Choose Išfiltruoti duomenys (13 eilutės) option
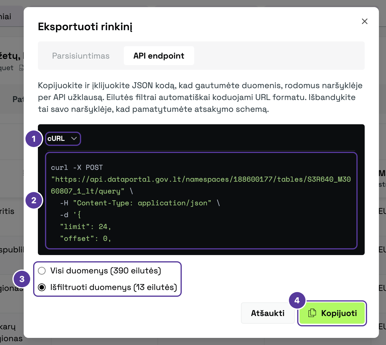The image size is (386, 345). (108, 287)
